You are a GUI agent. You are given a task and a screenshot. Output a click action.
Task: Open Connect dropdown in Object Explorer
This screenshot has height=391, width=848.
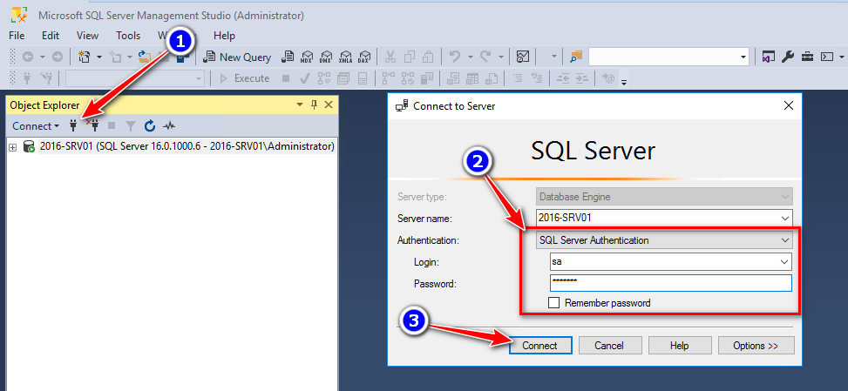tap(36, 125)
